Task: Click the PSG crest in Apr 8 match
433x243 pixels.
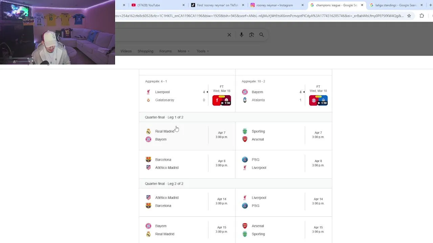Action: tap(245, 160)
